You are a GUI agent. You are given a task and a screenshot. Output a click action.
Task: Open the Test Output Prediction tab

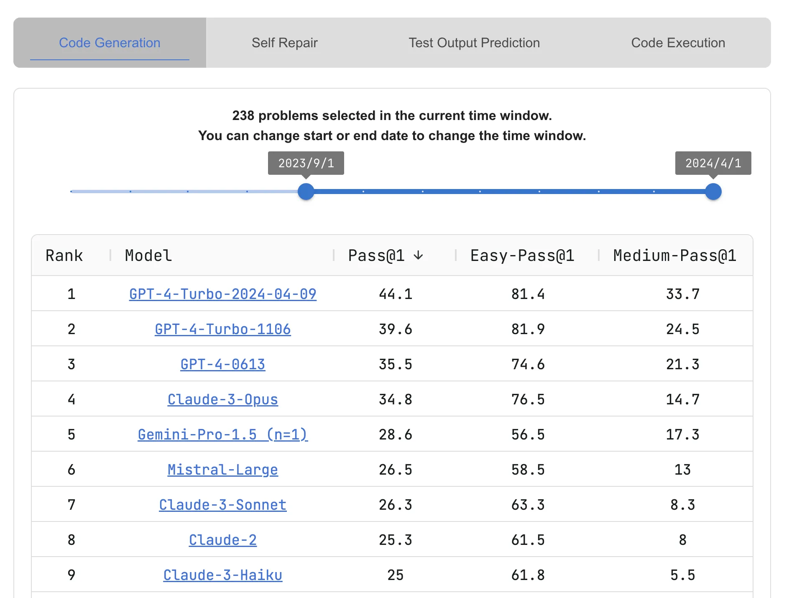pyautogui.click(x=474, y=43)
